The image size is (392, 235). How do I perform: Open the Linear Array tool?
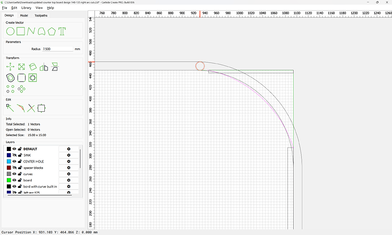[x=10, y=89]
